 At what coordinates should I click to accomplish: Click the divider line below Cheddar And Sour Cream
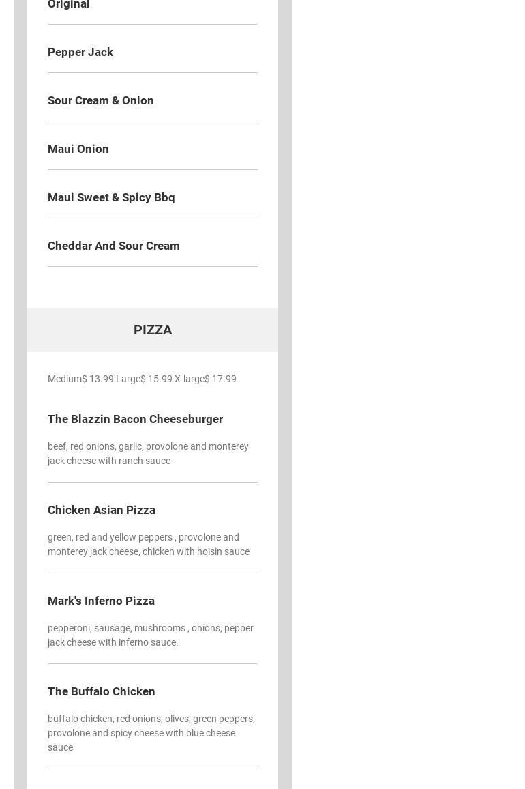pos(153,266)
